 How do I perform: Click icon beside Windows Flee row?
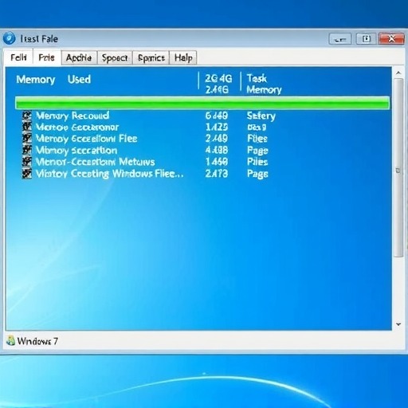[x=26, y=174]
